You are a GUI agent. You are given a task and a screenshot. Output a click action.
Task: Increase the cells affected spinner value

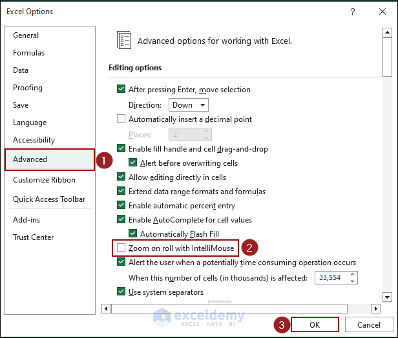(x=352, y=274)
